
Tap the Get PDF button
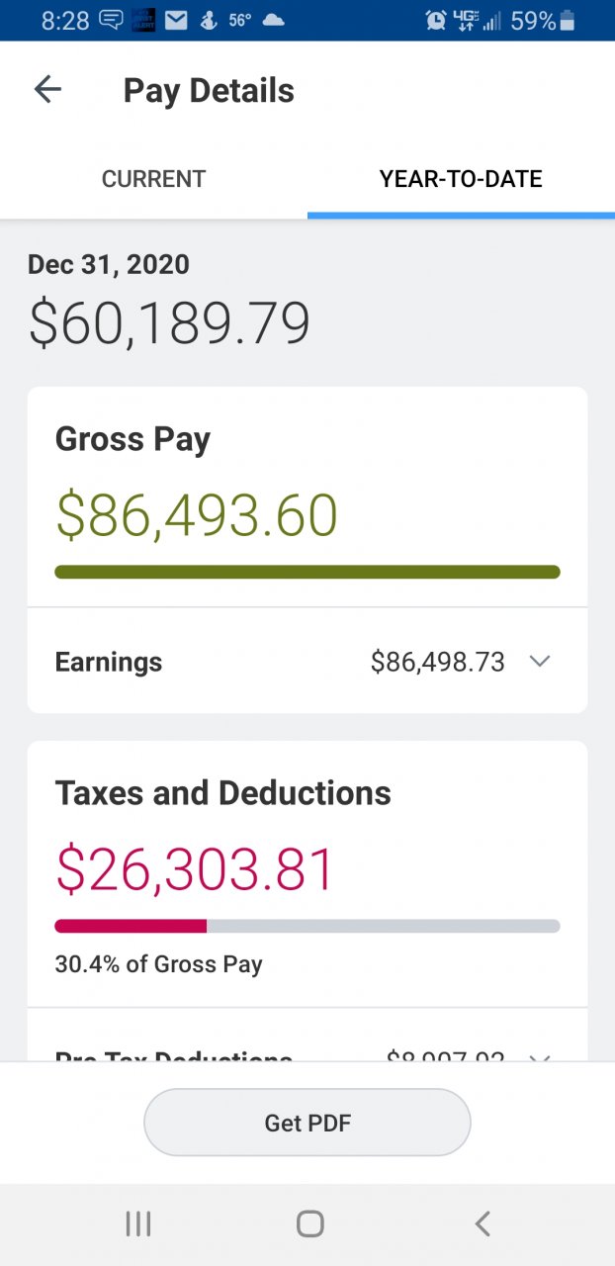(307, 1123)
